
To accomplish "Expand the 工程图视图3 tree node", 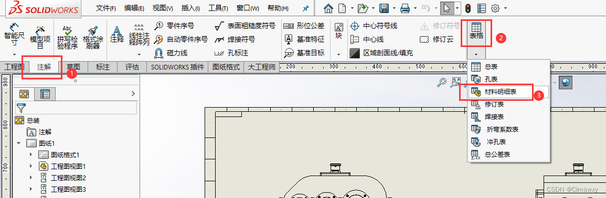I will click(31, 190).
